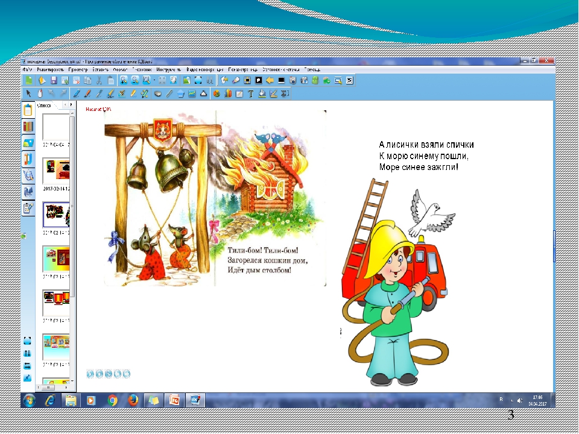
Task: Click the pie chart icon in toolbar
Action: coord(217,93)
